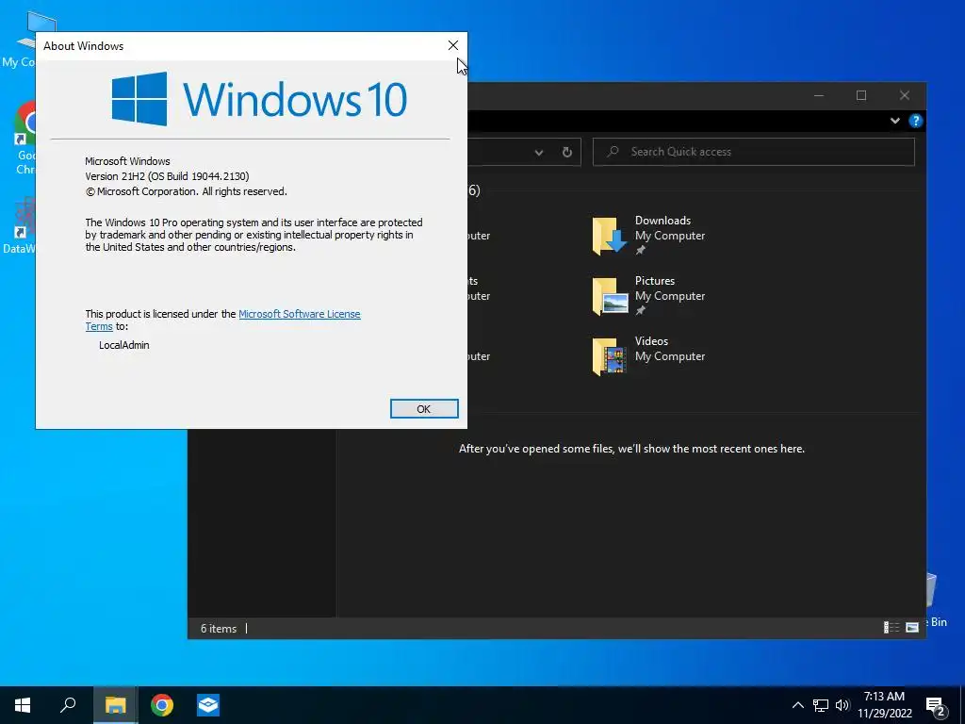This screenshot has height=724, width=965.
Task: Open the Downloads folder in File Explorer
Action: click(x=648, y=235)
